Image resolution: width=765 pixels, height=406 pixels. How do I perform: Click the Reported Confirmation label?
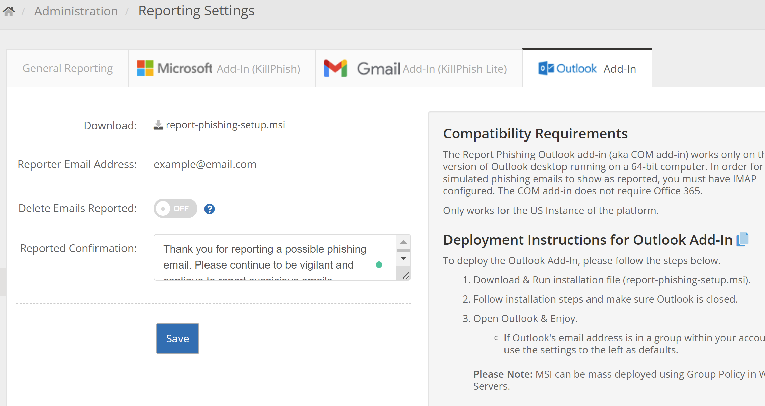click(x=78, y=248)
